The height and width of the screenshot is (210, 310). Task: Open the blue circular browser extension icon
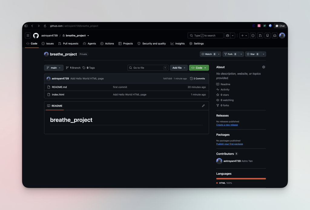270,26
